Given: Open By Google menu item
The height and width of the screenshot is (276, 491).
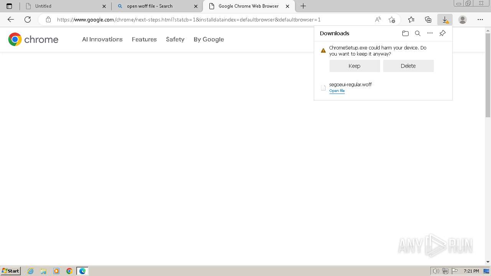Looking at the screenshot, I should [209, 39].
